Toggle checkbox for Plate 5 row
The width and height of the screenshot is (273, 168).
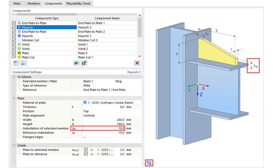pyautogui.click(x=14, y=53)
